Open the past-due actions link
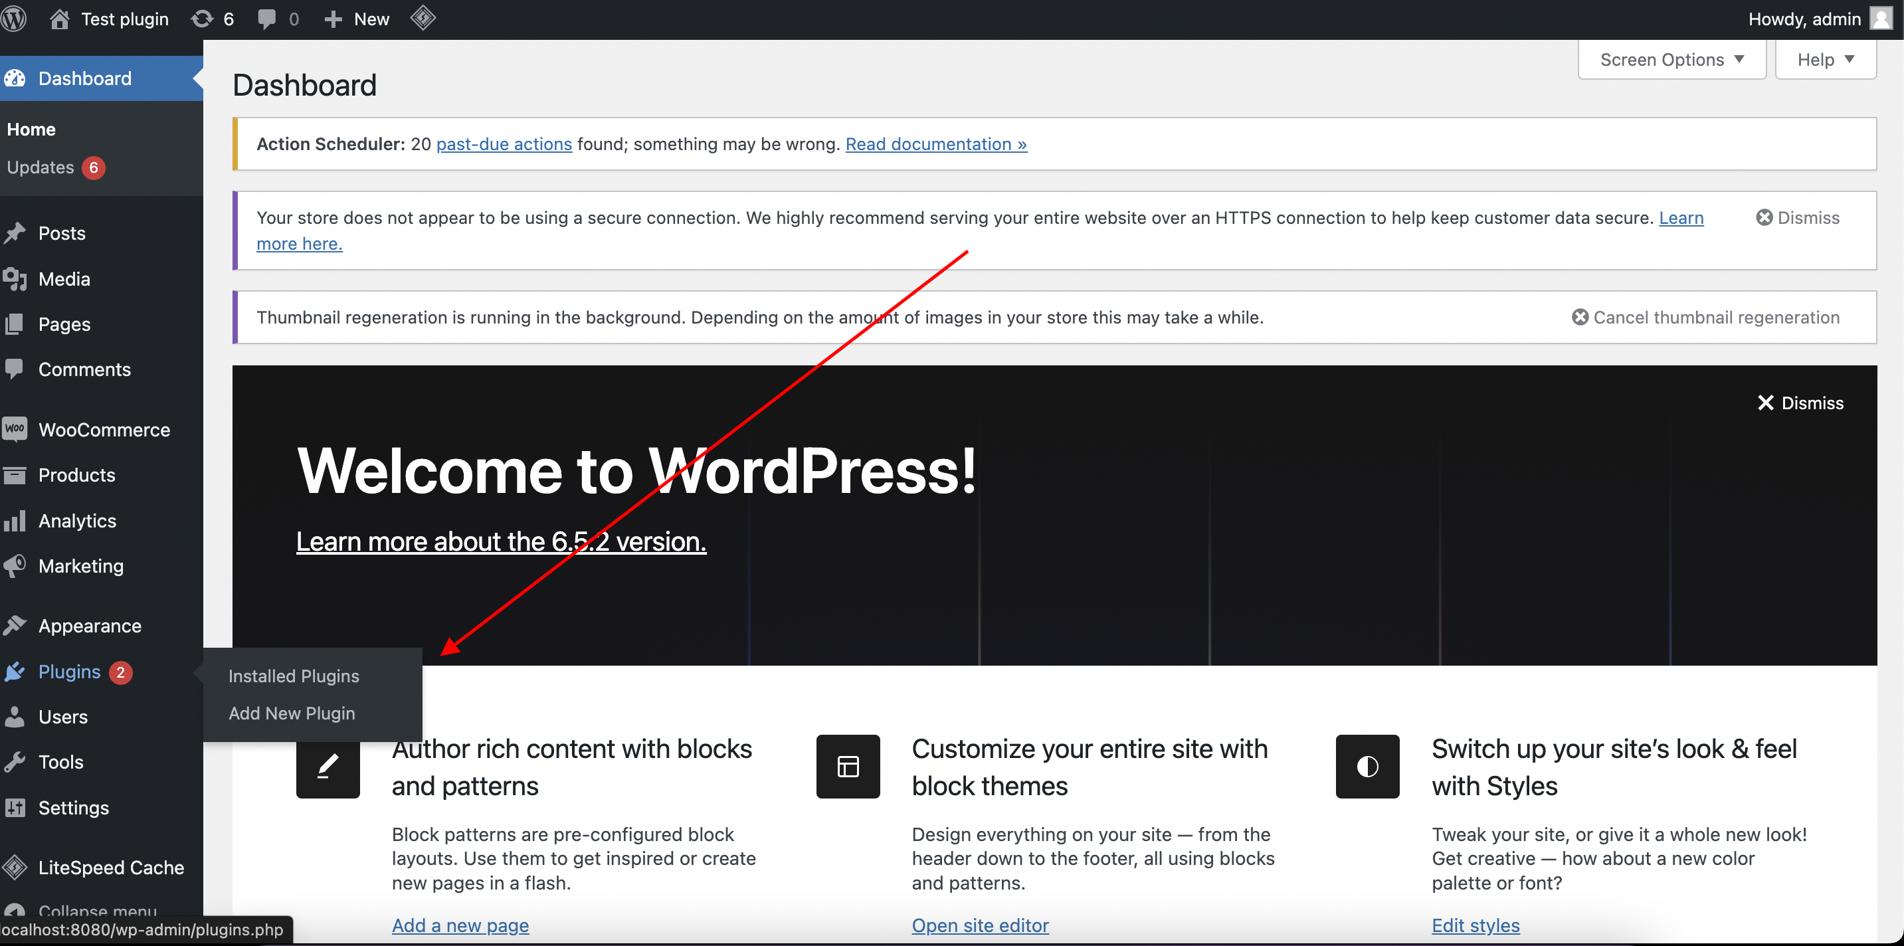The width and height of the screenshot is (1904, 946). pyautogui.click(x=504, y=144)
